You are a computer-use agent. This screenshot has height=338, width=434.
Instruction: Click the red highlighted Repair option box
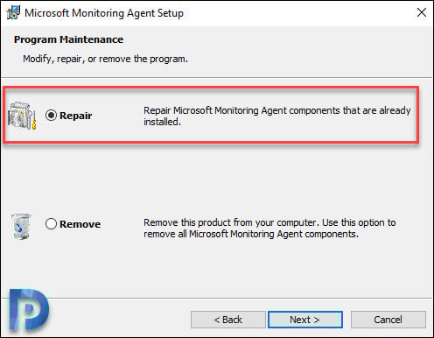[x=211, y=115]
